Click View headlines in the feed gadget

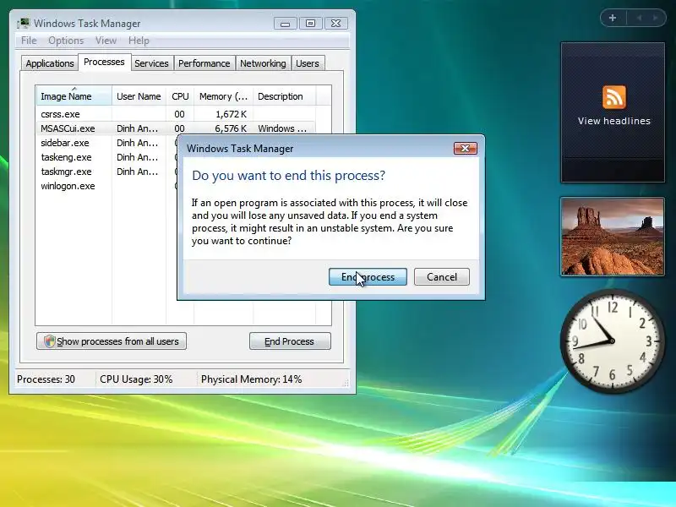(x=614, y=121)
